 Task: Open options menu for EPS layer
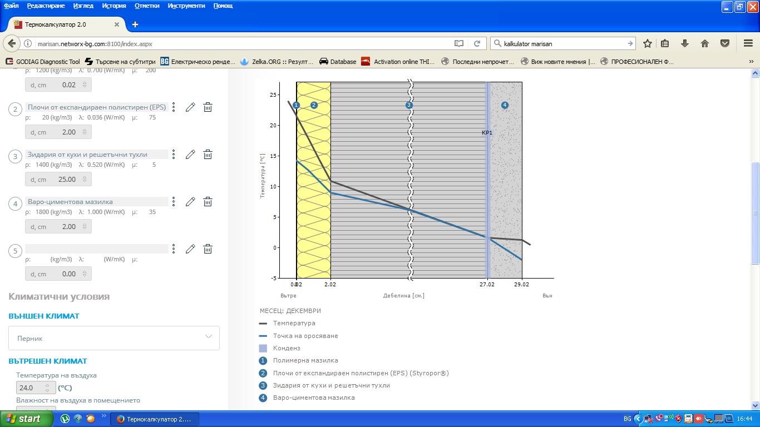point(174,107)
